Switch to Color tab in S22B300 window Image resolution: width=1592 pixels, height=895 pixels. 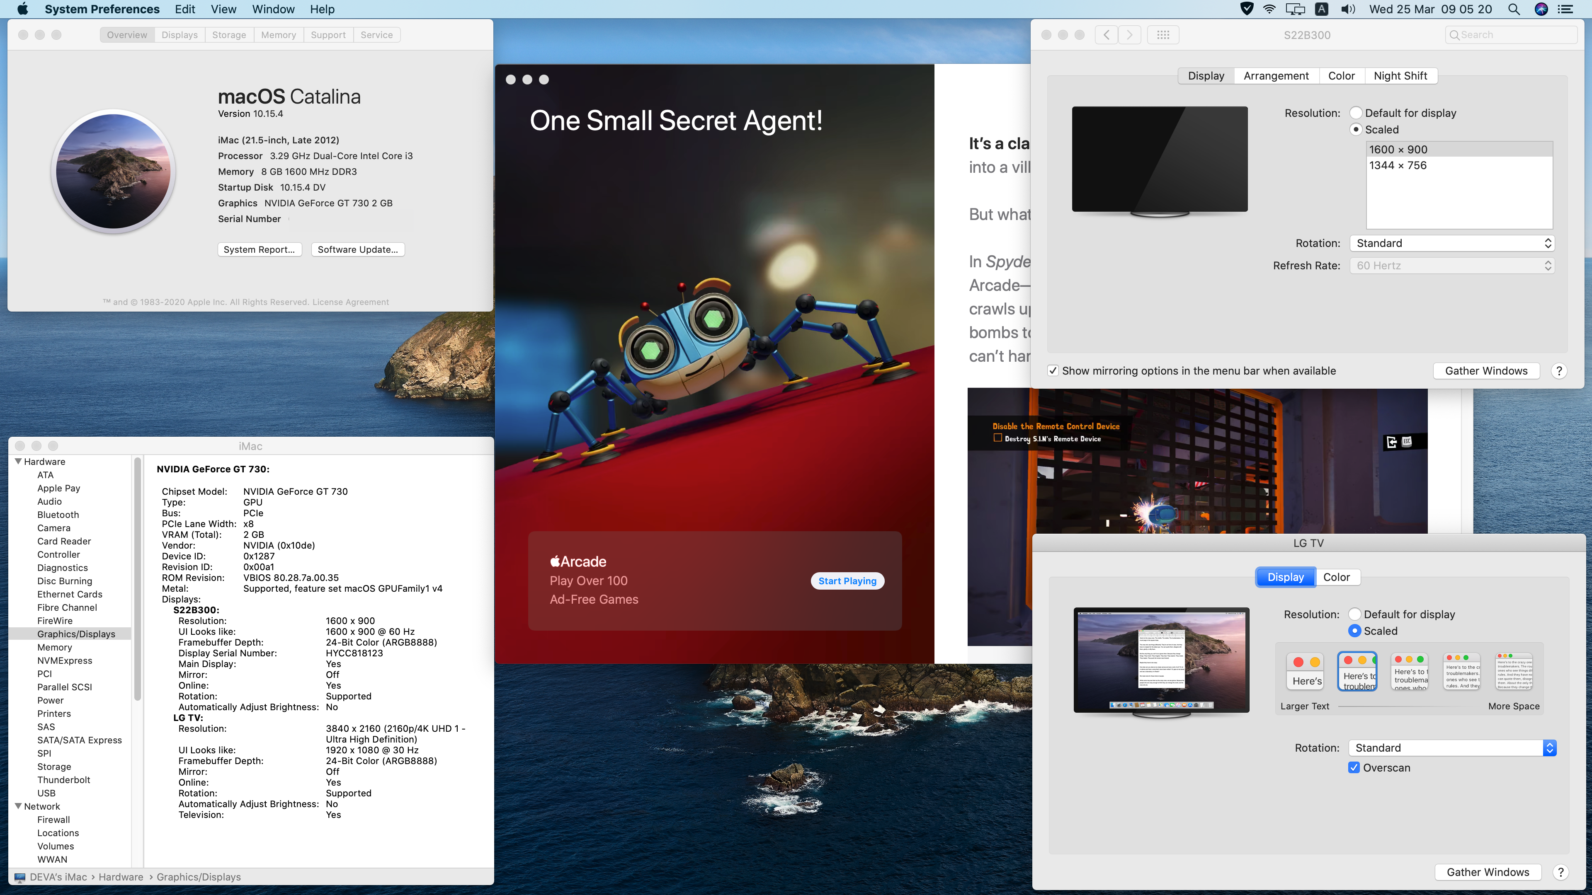pyautogui.click(x=1341, y=76)
